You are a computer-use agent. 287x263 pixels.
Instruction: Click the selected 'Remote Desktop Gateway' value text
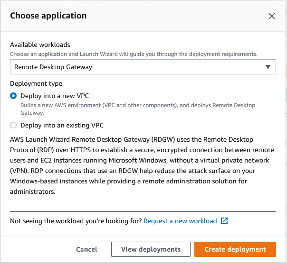(x=53, y=67)
